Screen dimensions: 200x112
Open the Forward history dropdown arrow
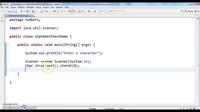pos(123,12)
